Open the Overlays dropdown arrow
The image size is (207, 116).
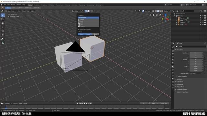(x=151, y=11)
